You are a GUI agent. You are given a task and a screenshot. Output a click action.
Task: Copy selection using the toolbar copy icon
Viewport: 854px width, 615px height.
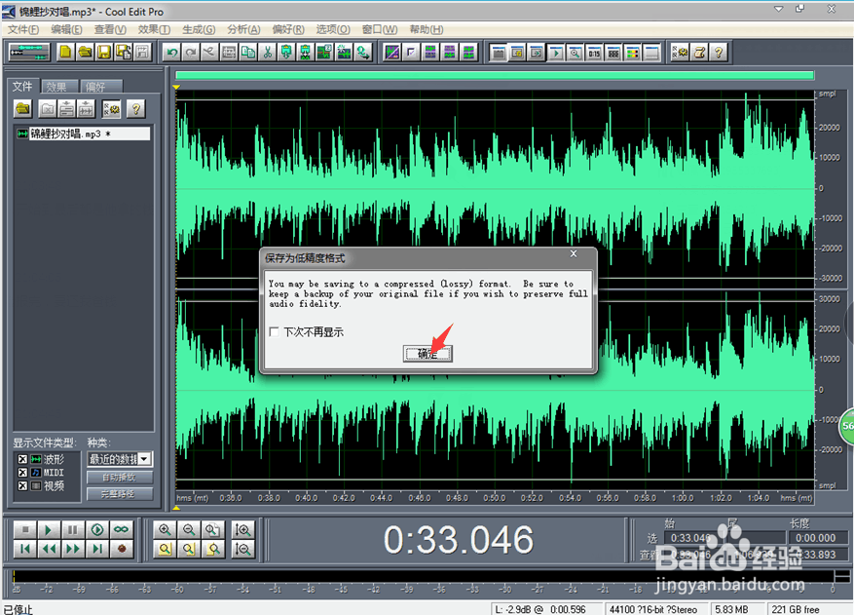(x=247, y=53)
